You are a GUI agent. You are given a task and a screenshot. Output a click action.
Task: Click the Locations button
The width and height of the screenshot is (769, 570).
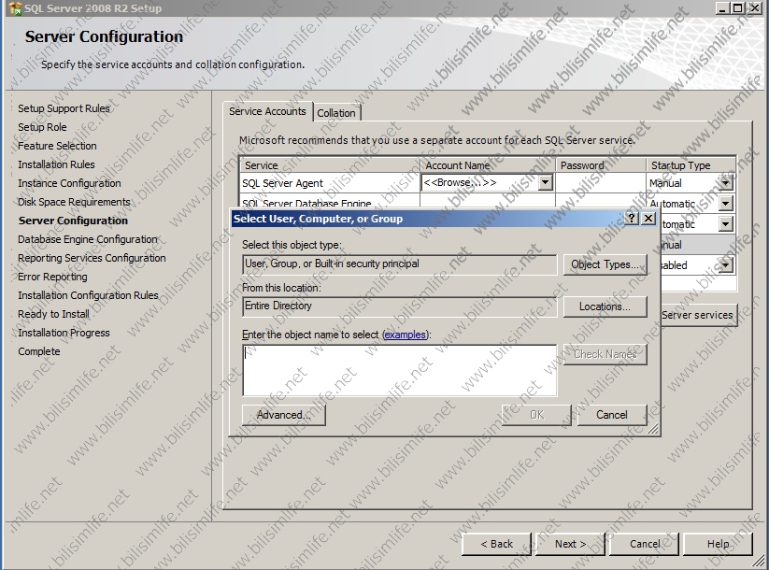pyautogui.click(x=605, y=306)
